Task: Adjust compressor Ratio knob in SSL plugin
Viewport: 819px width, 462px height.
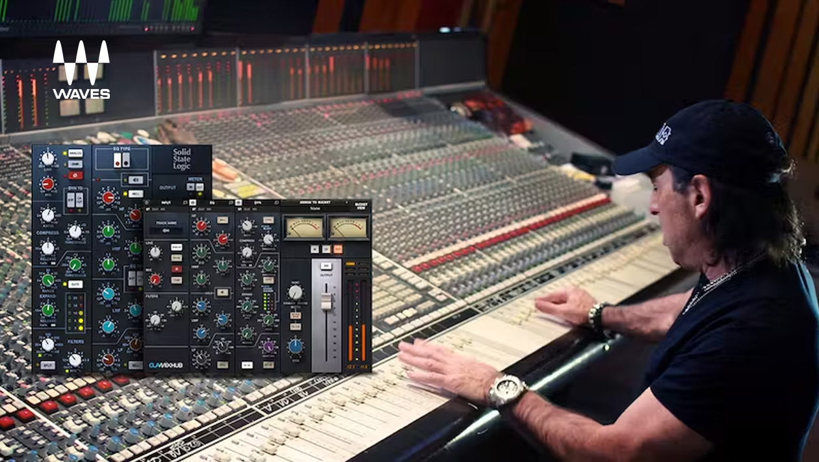Action: (x=48, y=214)
